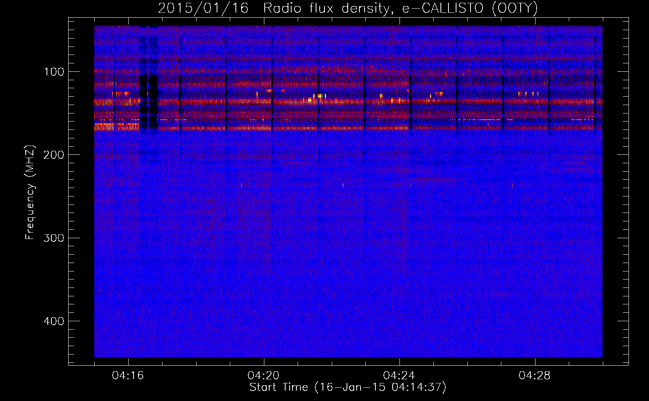The height and width of the screenshot is (401, 649).
Task: Click the 100 frequency tick label
Action: click(x=54, y=72)
